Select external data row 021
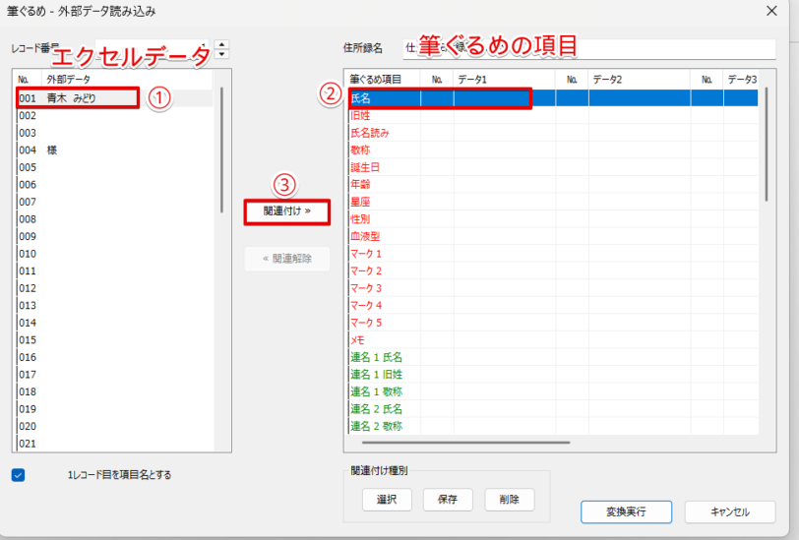Viewport: 799px width, 540px height. (x=115, y=444)
